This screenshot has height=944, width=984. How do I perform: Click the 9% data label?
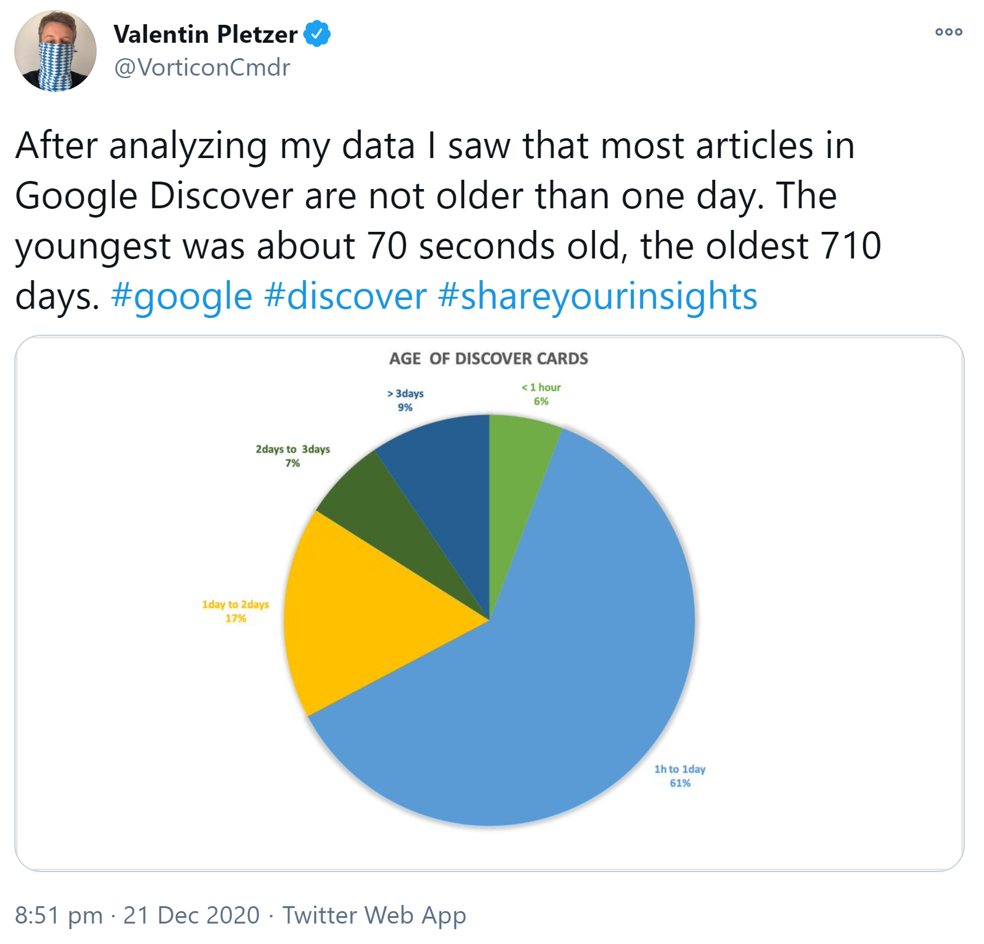[x=405, y=407]
